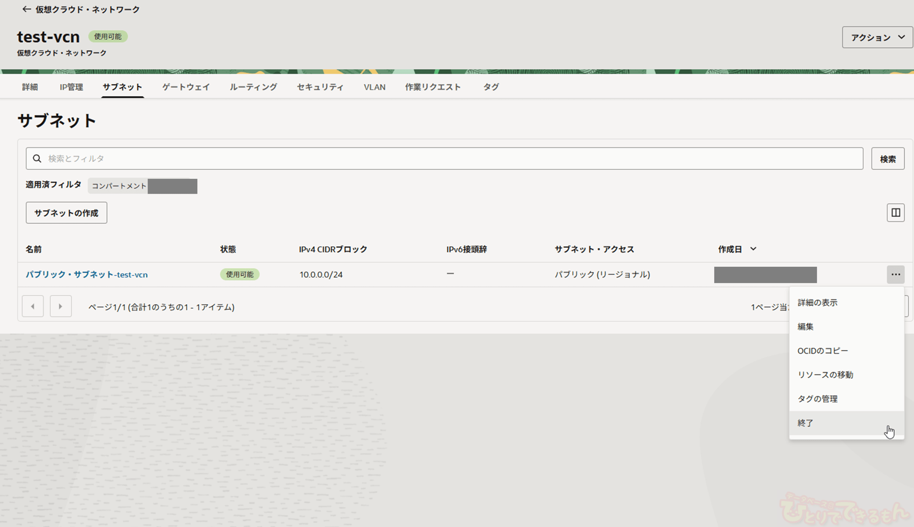Sort by 作成日 column chevron

(x=753, y=249)
